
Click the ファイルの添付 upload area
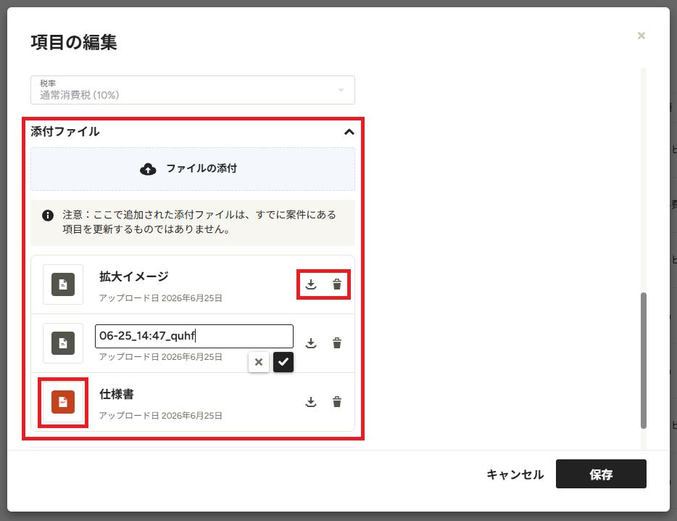click(x=193, y=169)
